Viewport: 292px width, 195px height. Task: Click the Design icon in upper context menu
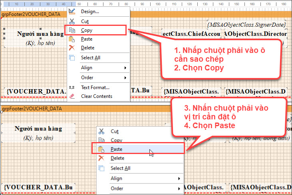click(x=72, y=12)
